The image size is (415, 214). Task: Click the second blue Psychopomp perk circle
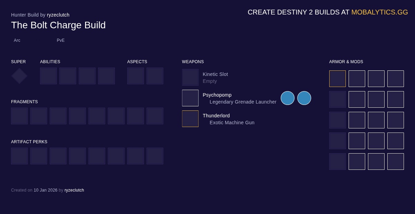(304, 98)
